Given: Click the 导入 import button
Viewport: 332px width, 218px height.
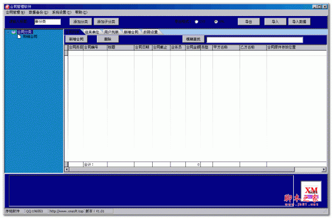Looking at the screenshot, I should click(275, 22).
